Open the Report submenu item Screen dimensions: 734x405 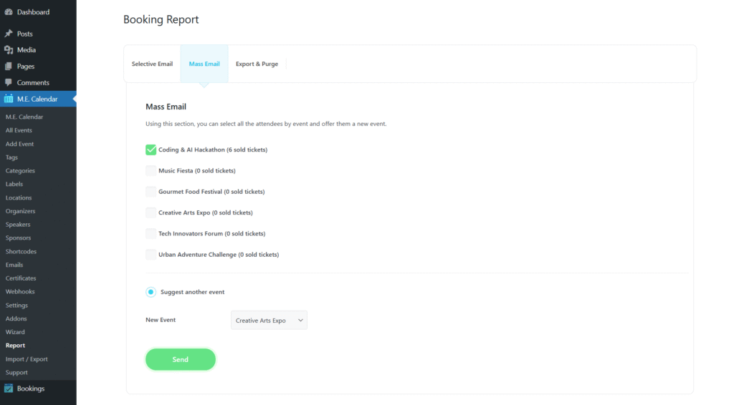16,345
